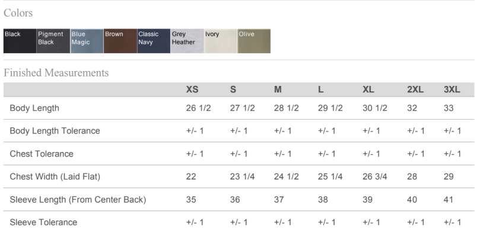
Task: Click the Chest Width (Laid Flat) label
Action: (x=55, y=177)
